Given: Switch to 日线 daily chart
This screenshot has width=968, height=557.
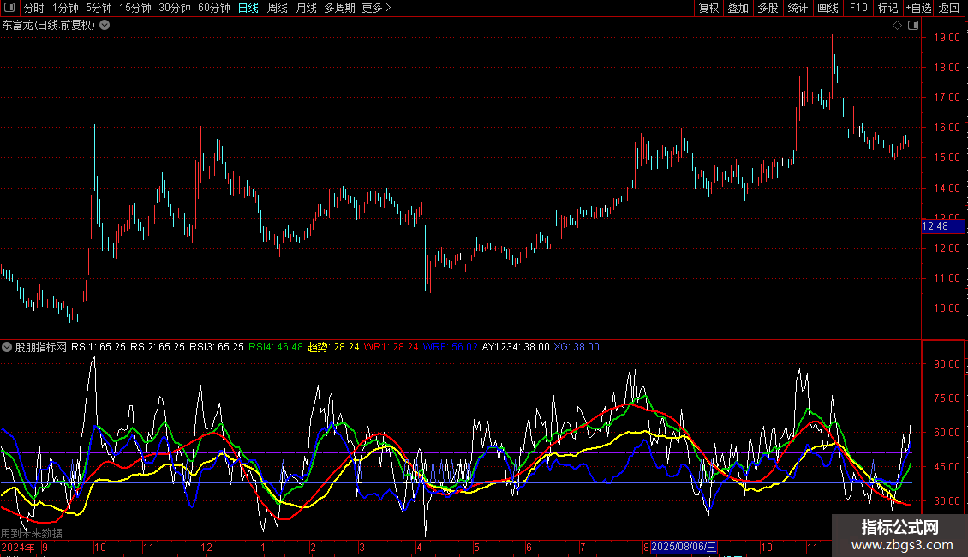Looking at the screenshot, I should tap(248, 8).
